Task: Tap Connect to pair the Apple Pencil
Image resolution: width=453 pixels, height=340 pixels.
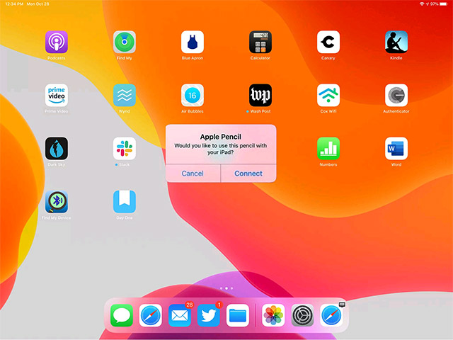Action: coord(248,174)
